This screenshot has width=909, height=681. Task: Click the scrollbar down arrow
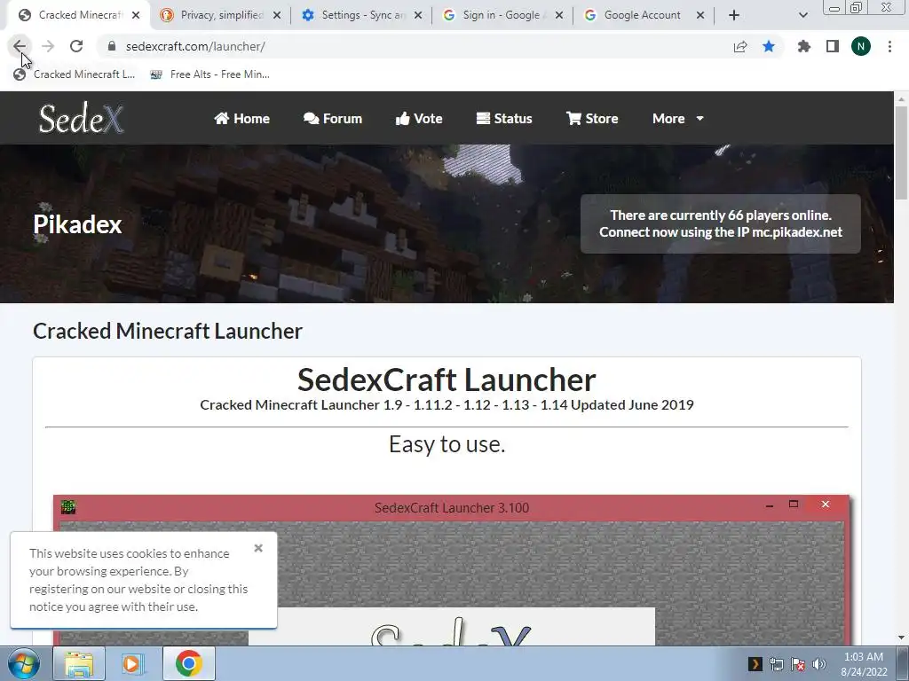(x=901, y=638)
